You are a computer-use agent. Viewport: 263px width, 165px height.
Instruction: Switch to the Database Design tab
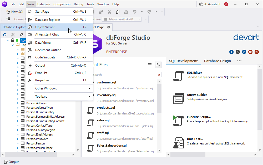click(x=218, y=61)
